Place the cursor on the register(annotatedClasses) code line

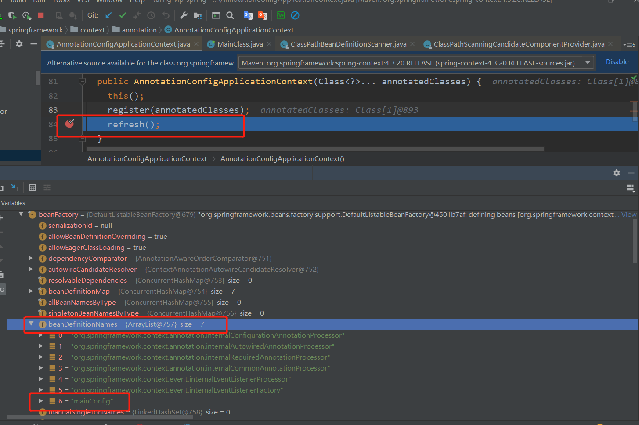[178, 110]
